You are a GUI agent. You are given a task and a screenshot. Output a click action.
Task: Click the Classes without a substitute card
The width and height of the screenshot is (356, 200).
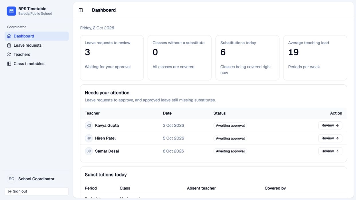click(180, 58)
